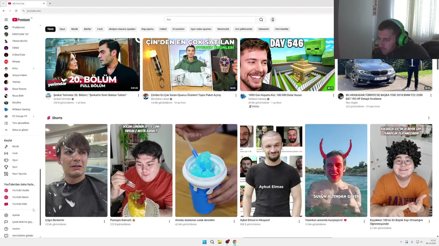Open YouTube Studio from sidebar

pos(21,190)
